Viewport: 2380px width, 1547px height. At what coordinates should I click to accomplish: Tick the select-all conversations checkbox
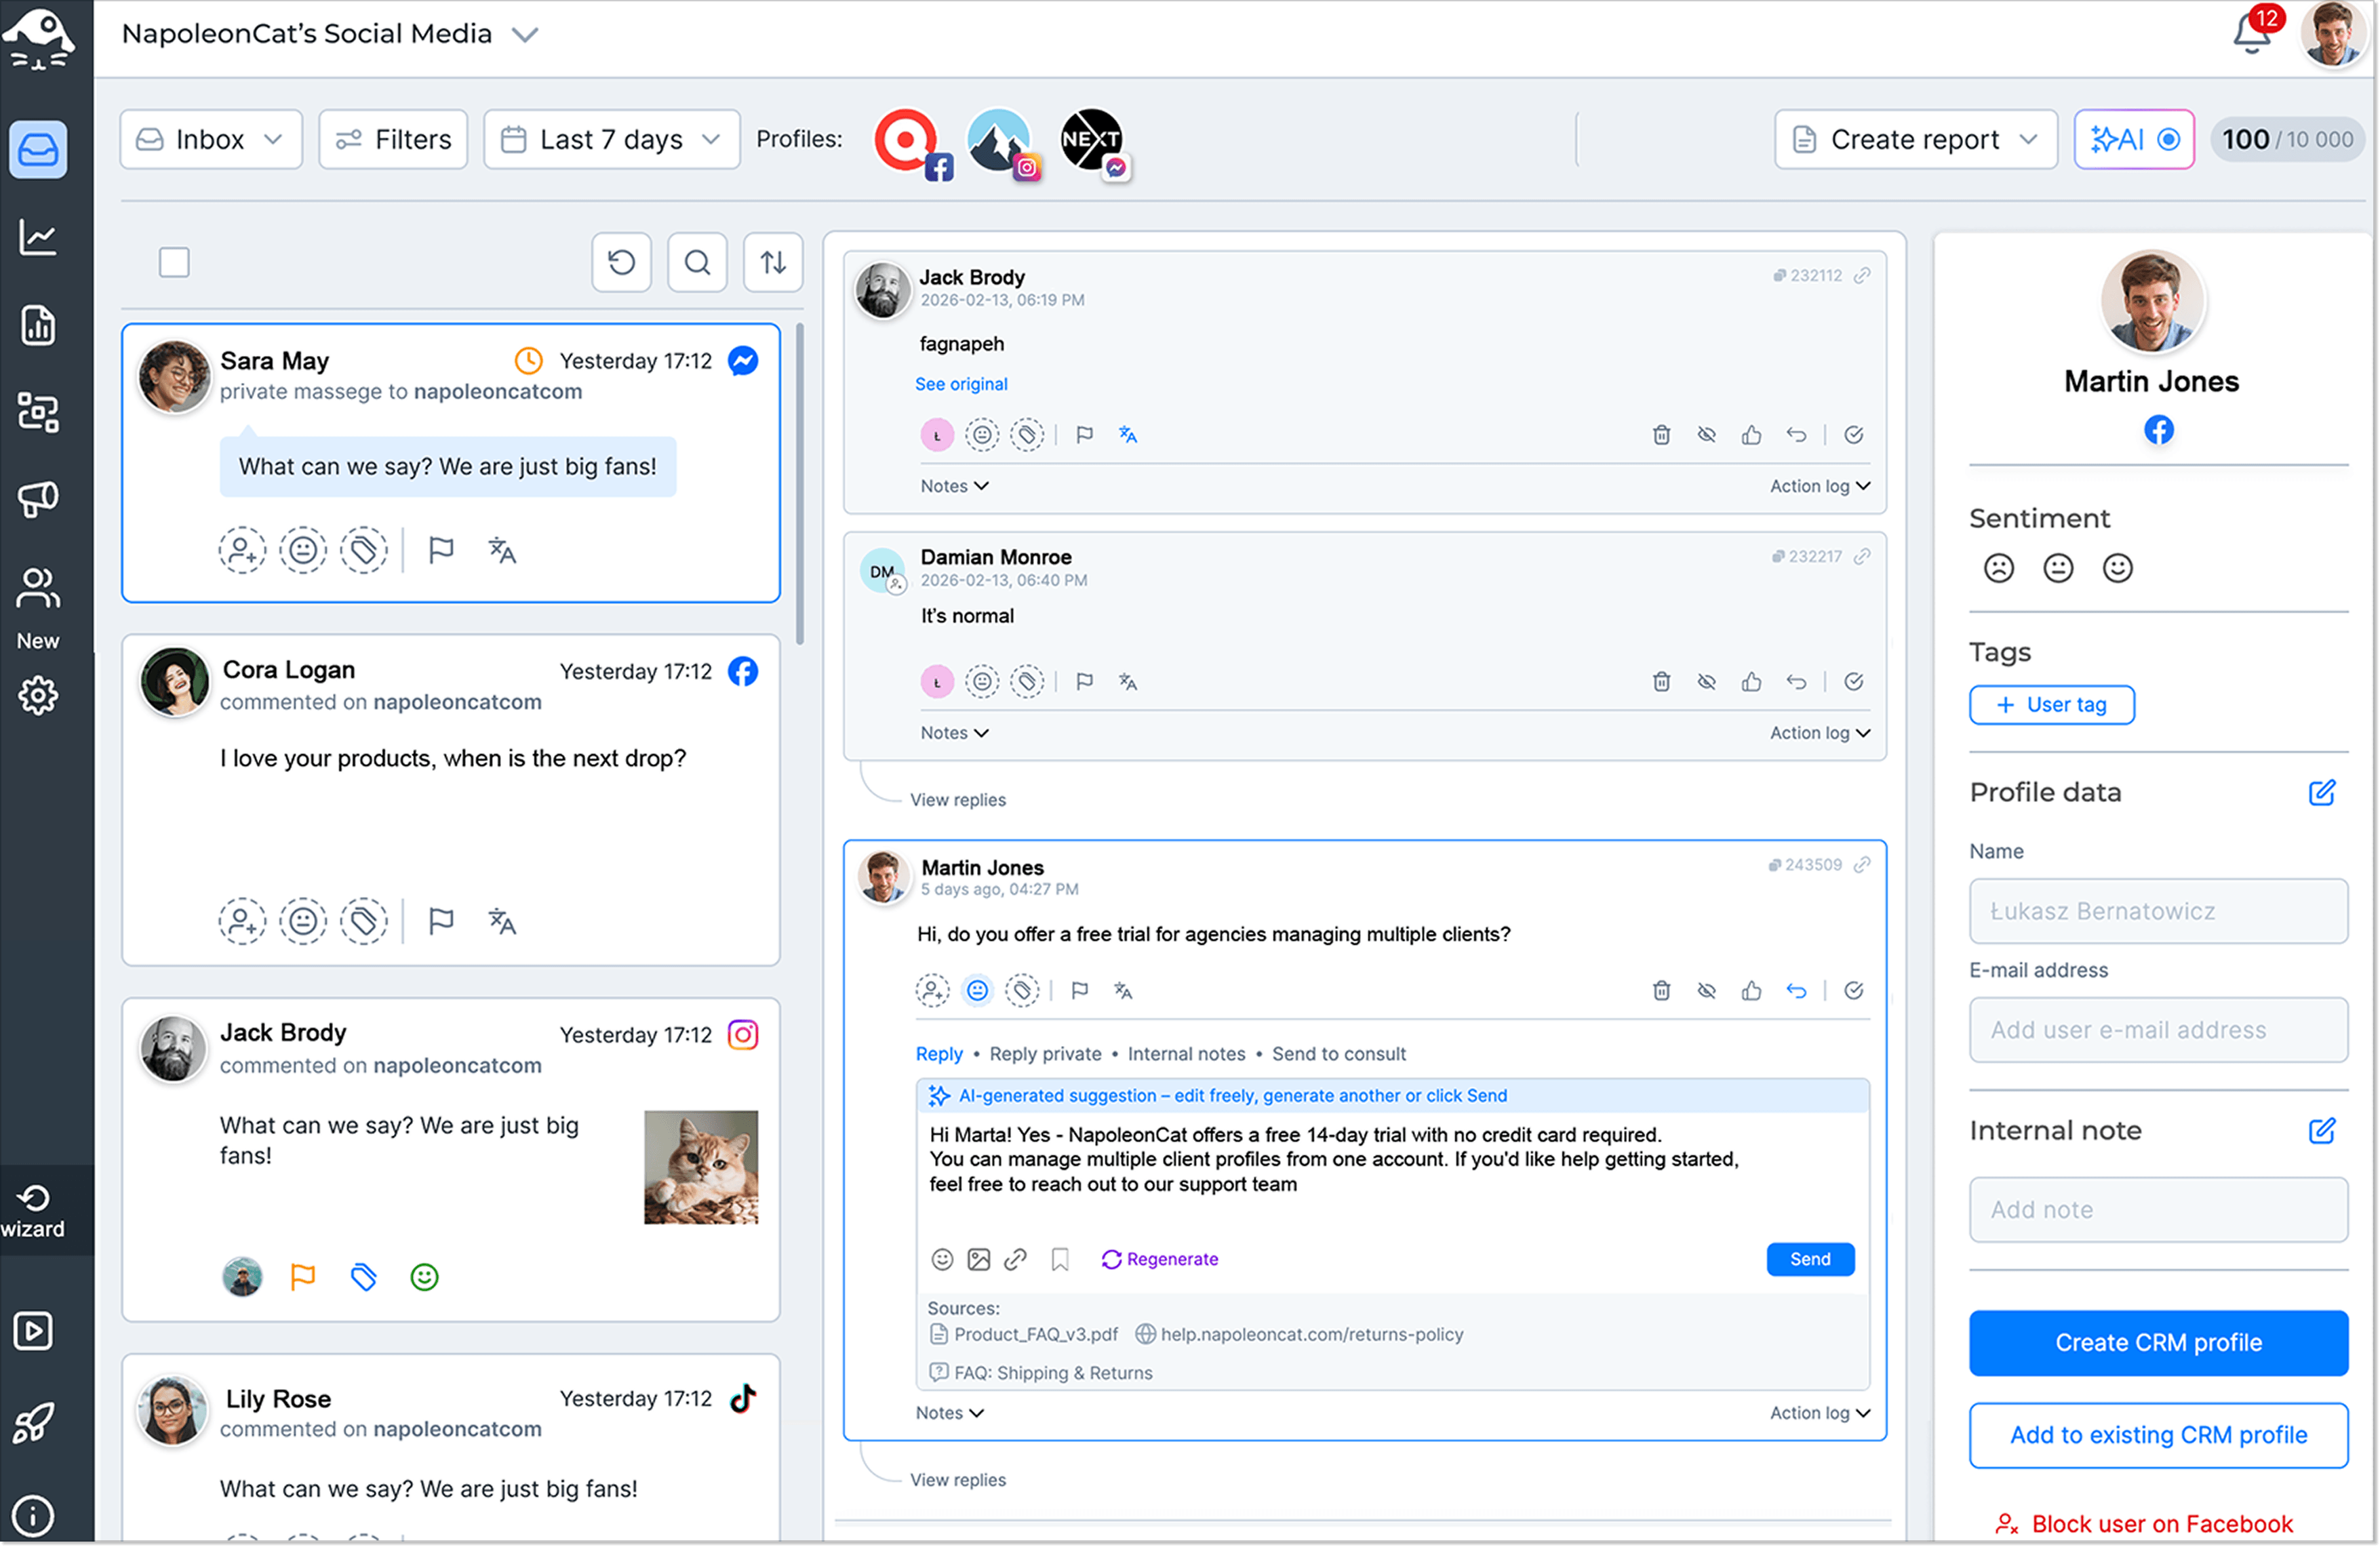coord(174,263)
